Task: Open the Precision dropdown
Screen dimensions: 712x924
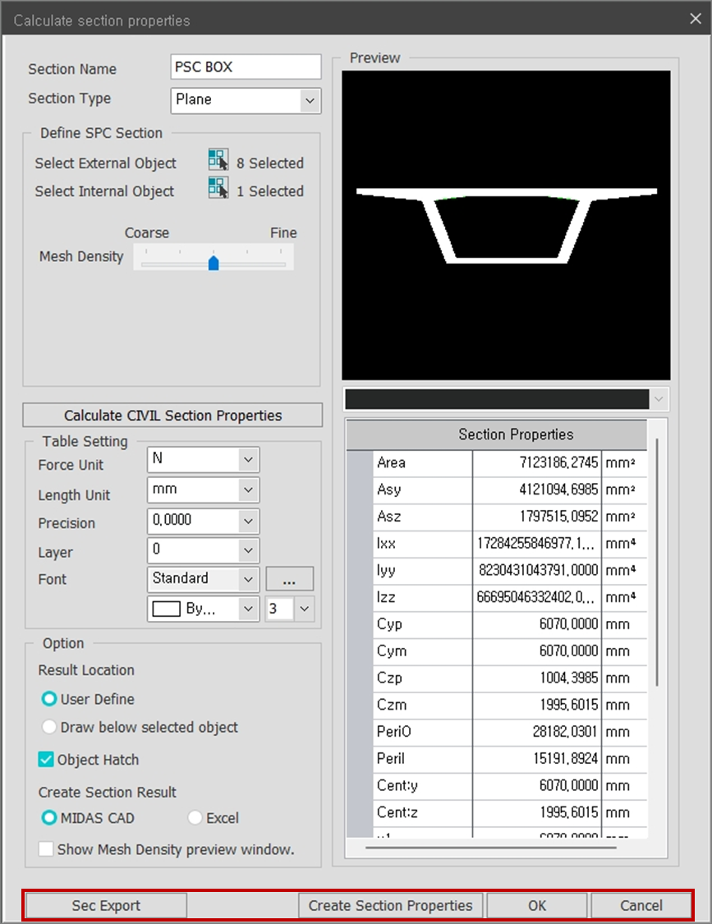Action: click(248, 521)
